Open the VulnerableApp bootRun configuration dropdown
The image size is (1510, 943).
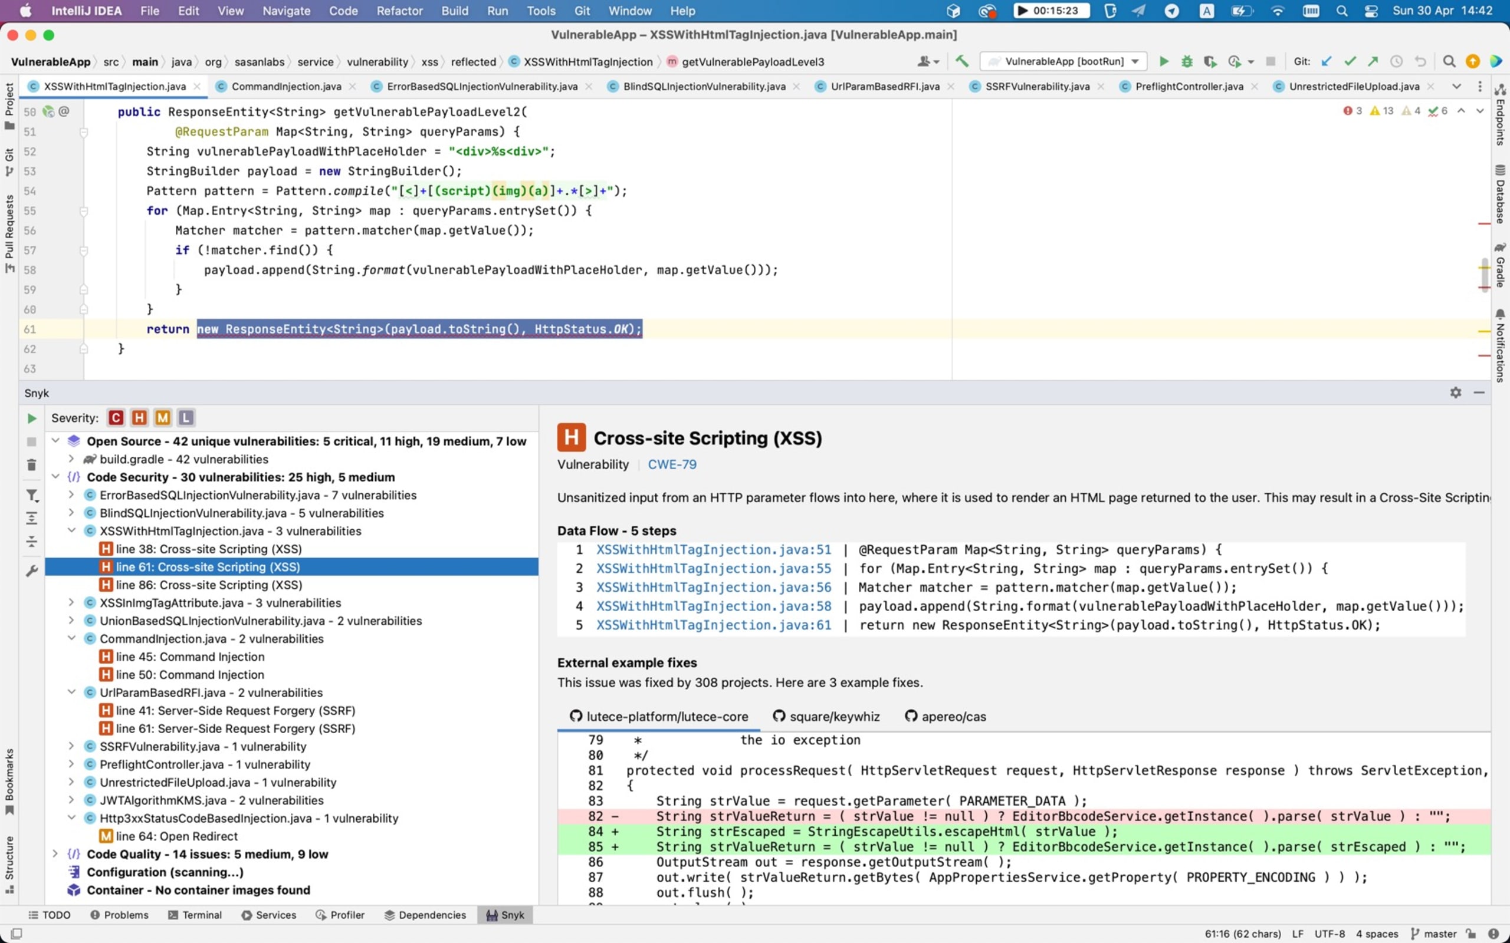click(1063, 61)
